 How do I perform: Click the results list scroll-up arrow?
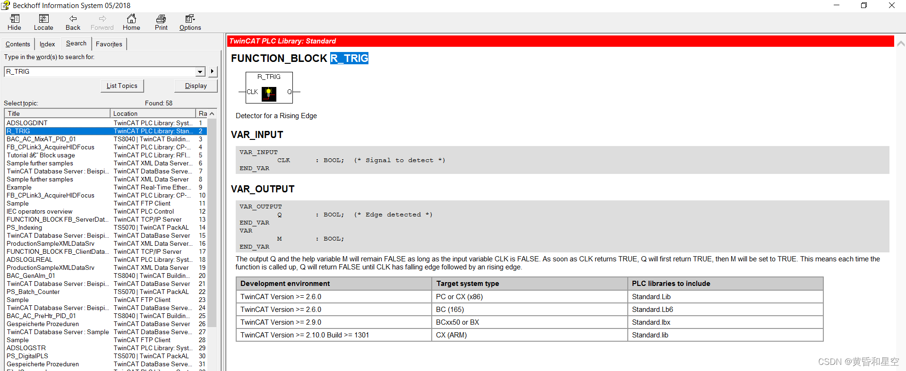pyautogui.click(x=212, y=113)
